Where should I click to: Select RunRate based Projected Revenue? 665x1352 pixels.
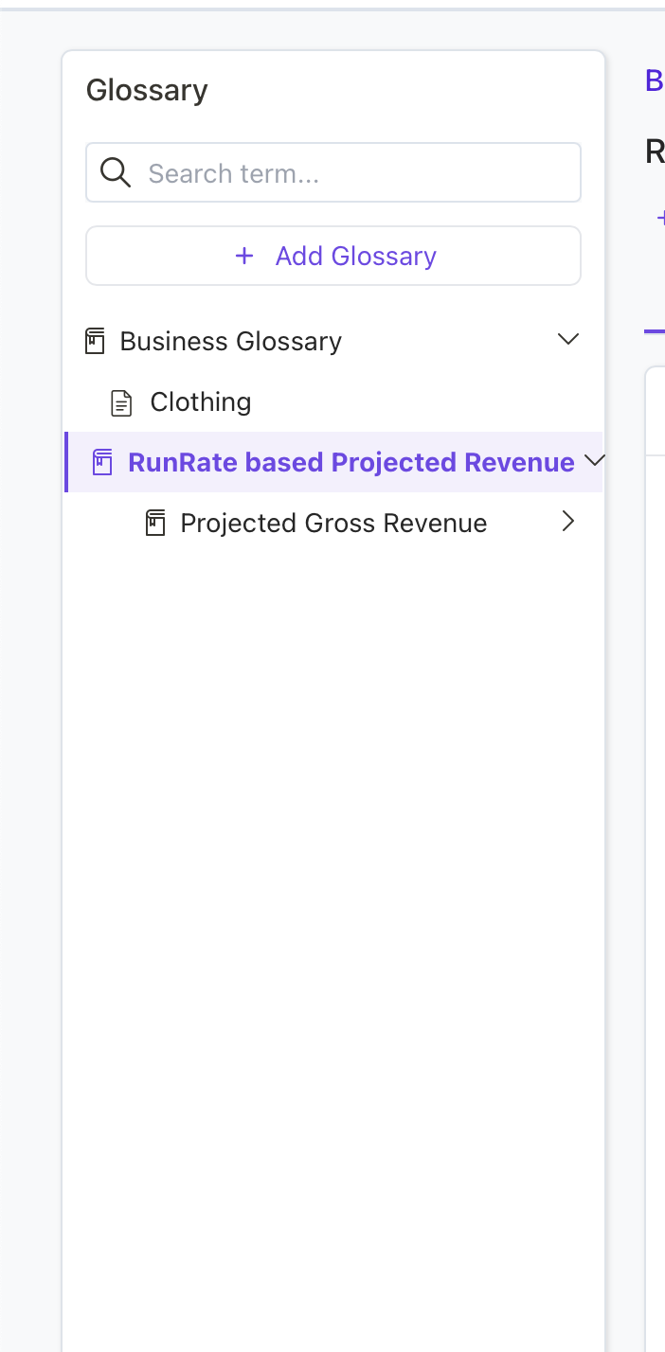click(351, 462)
